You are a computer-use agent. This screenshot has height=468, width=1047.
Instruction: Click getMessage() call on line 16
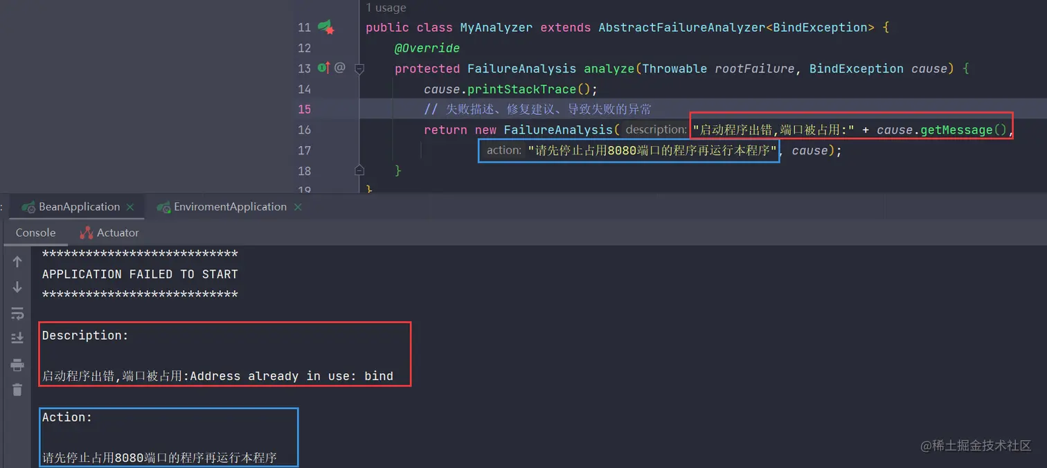963,130
